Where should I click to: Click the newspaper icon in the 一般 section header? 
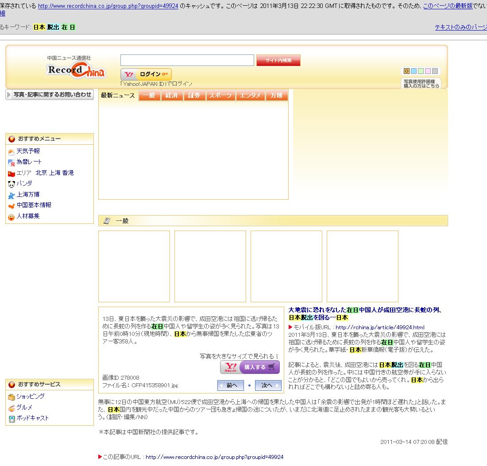107,221
